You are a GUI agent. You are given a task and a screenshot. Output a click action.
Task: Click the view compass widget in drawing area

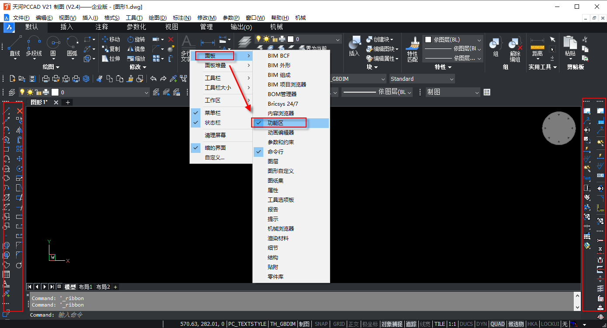(559, 128)
